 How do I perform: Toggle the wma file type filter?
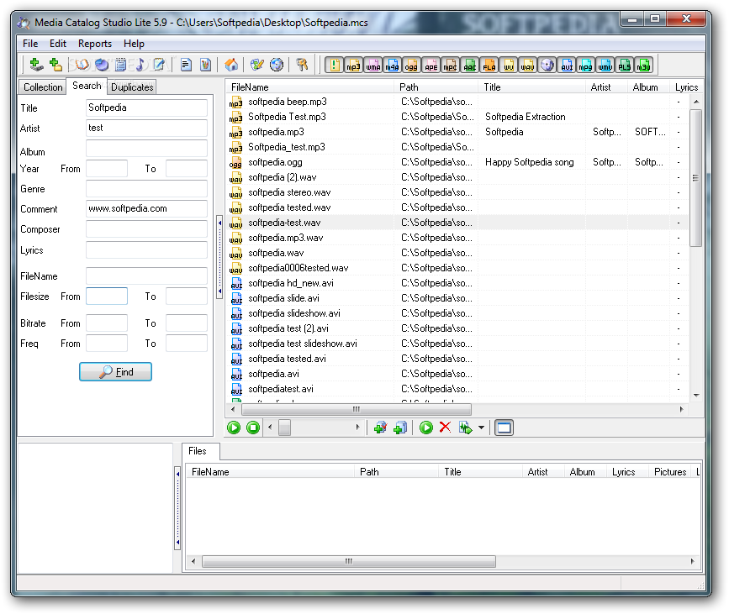(x=372, y=65)
